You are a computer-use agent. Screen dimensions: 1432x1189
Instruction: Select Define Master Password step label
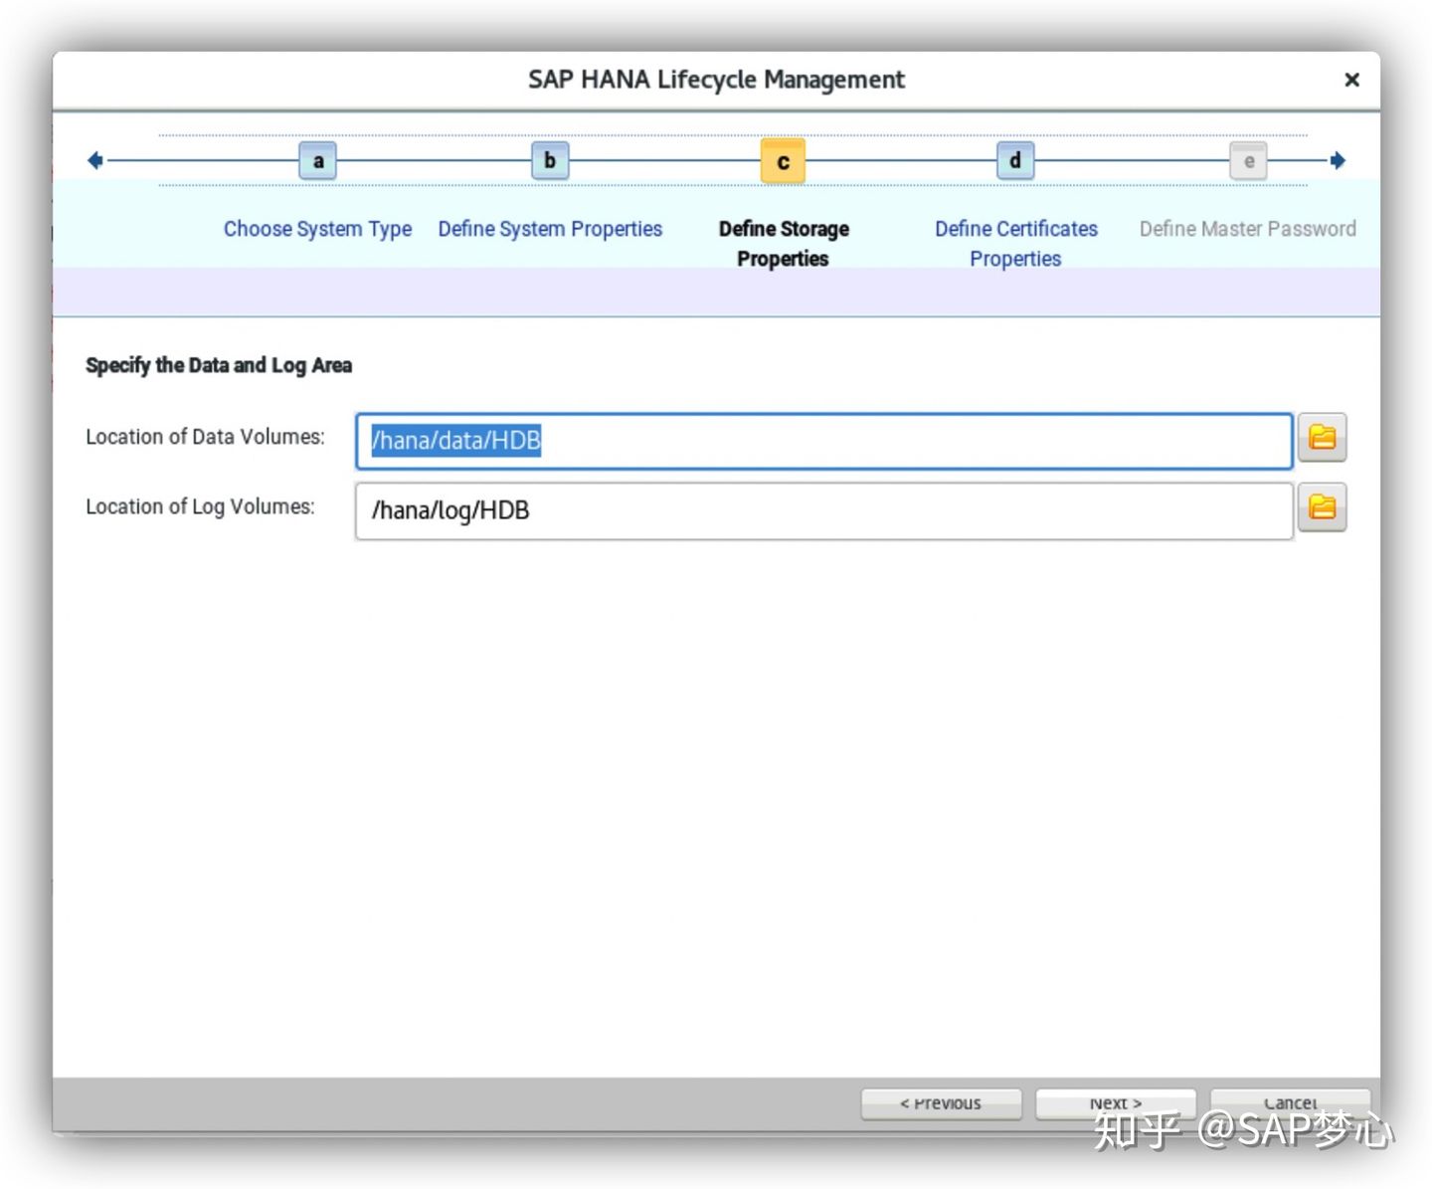pos(1247,229)
